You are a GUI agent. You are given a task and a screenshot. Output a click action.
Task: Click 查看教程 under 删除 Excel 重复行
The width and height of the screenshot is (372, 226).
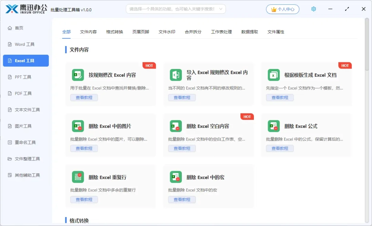point(84,199)
